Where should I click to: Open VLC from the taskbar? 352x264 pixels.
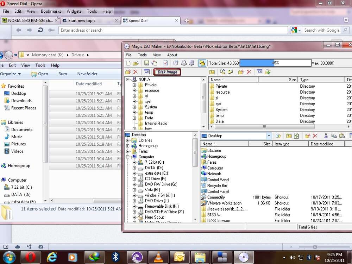pos(158,257)
